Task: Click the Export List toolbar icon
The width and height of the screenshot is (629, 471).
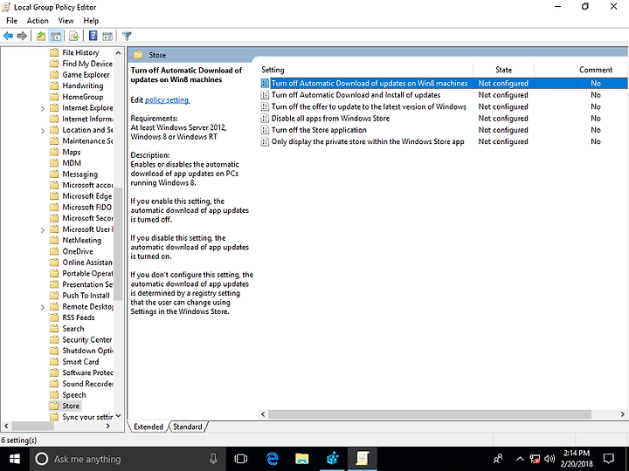Action: 73,36
